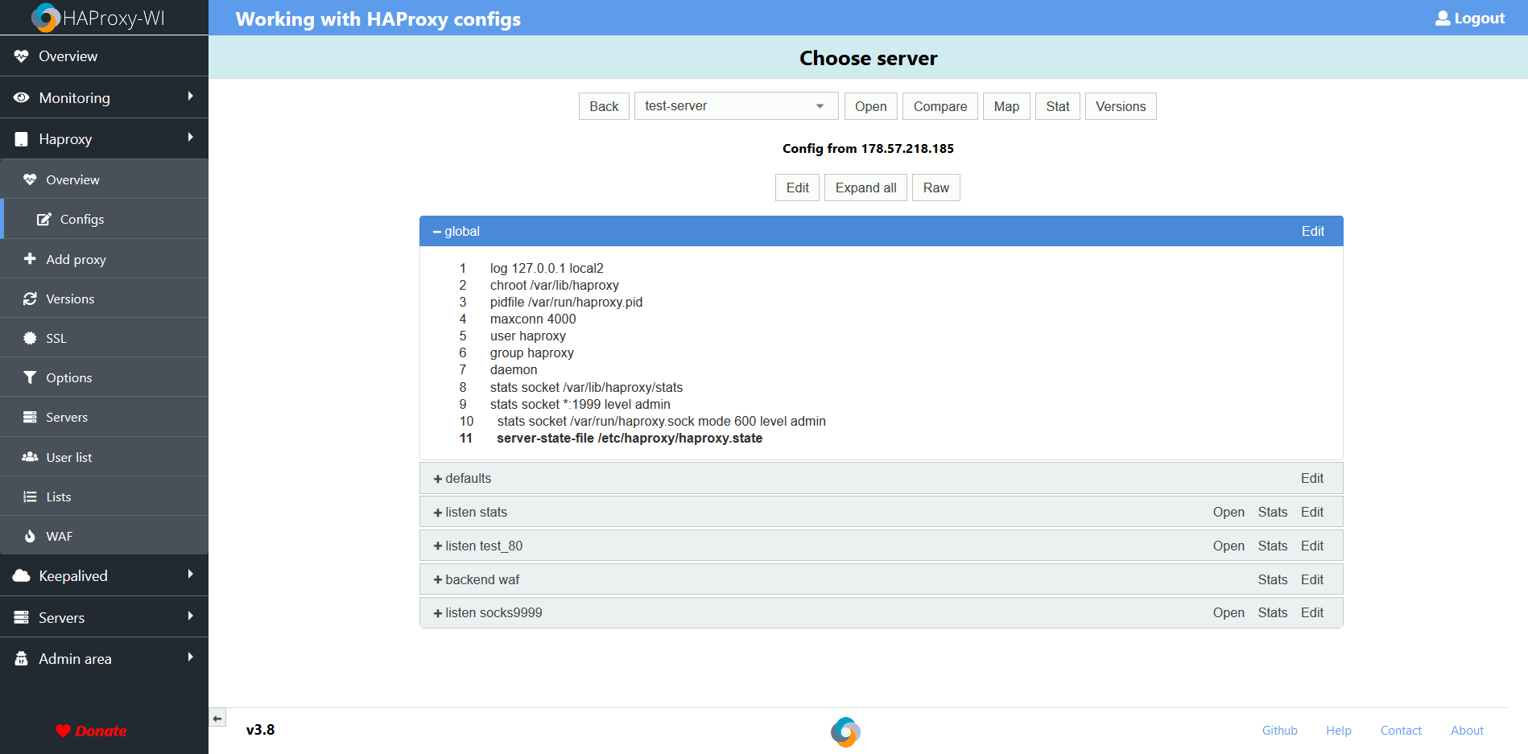Click the heartbeat icon beside the top Overview item

22,56
